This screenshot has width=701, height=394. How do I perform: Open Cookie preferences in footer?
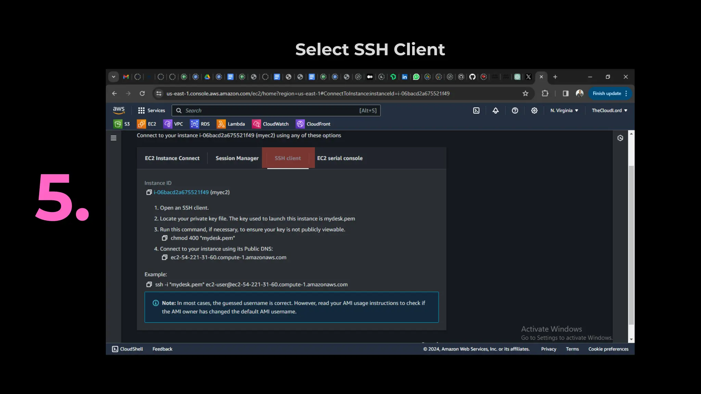[x=608, y=349]
